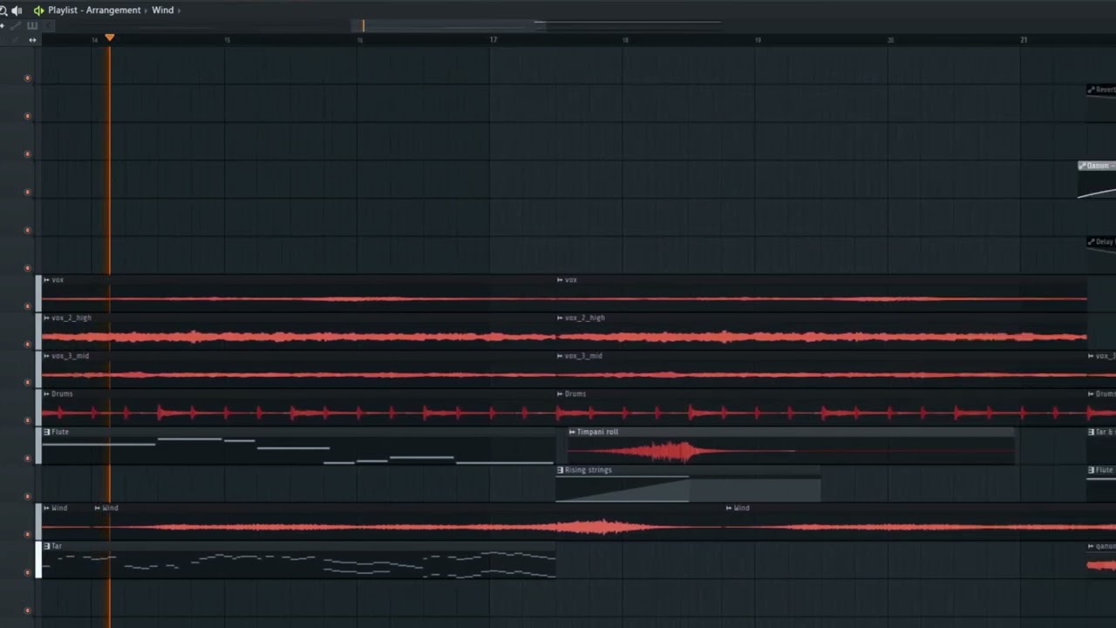Jump to bar 17 on the ruler
This screenshot has width=1116, height=628.
[x=493, y=40]
